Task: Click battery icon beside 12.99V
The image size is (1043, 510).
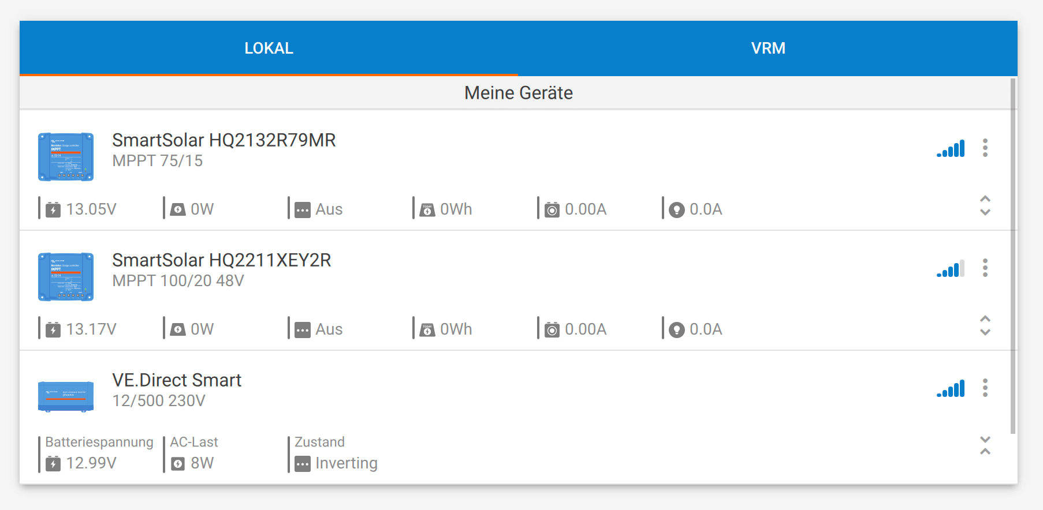Action: 53,463
